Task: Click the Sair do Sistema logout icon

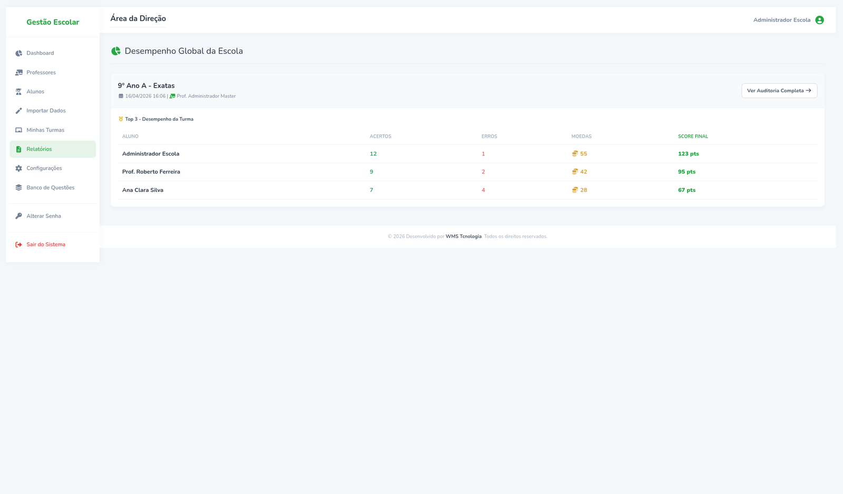Action: click(18, 245)
